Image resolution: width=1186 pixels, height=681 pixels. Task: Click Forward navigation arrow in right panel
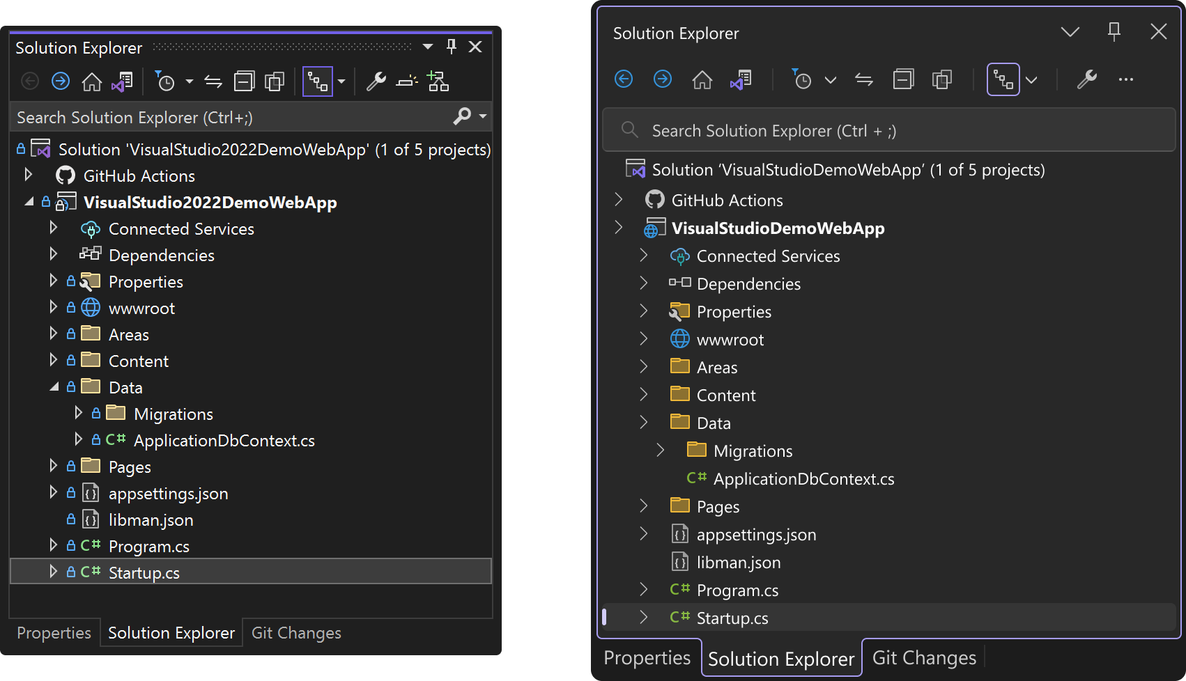coord(663,79)
